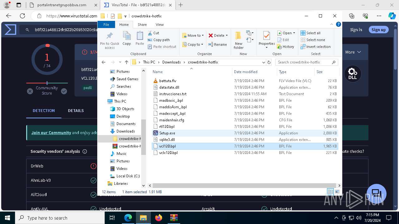Create a New folder from ribbon
Image resolution: width=399 pixels, height=224 pixels.
tap(238, 40)
